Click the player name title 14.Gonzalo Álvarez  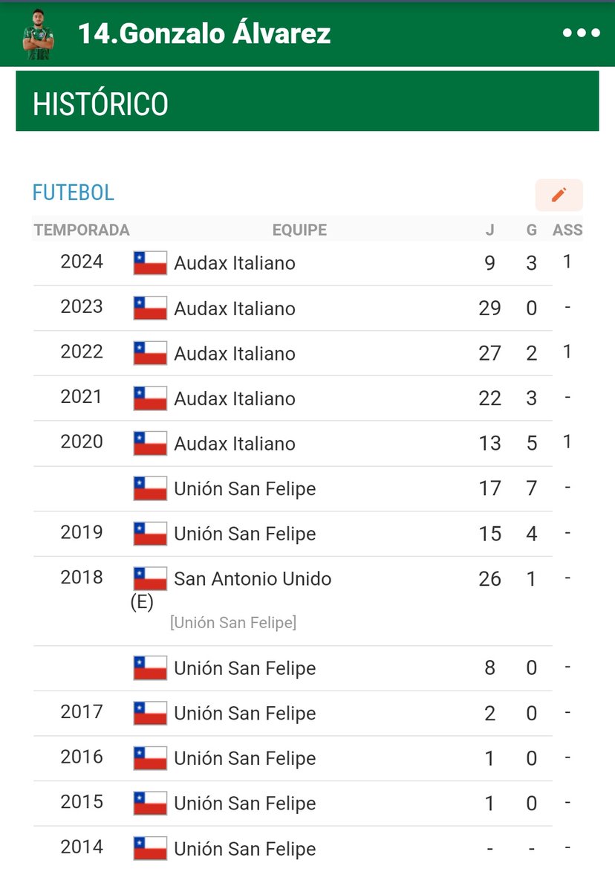[204, 34]
